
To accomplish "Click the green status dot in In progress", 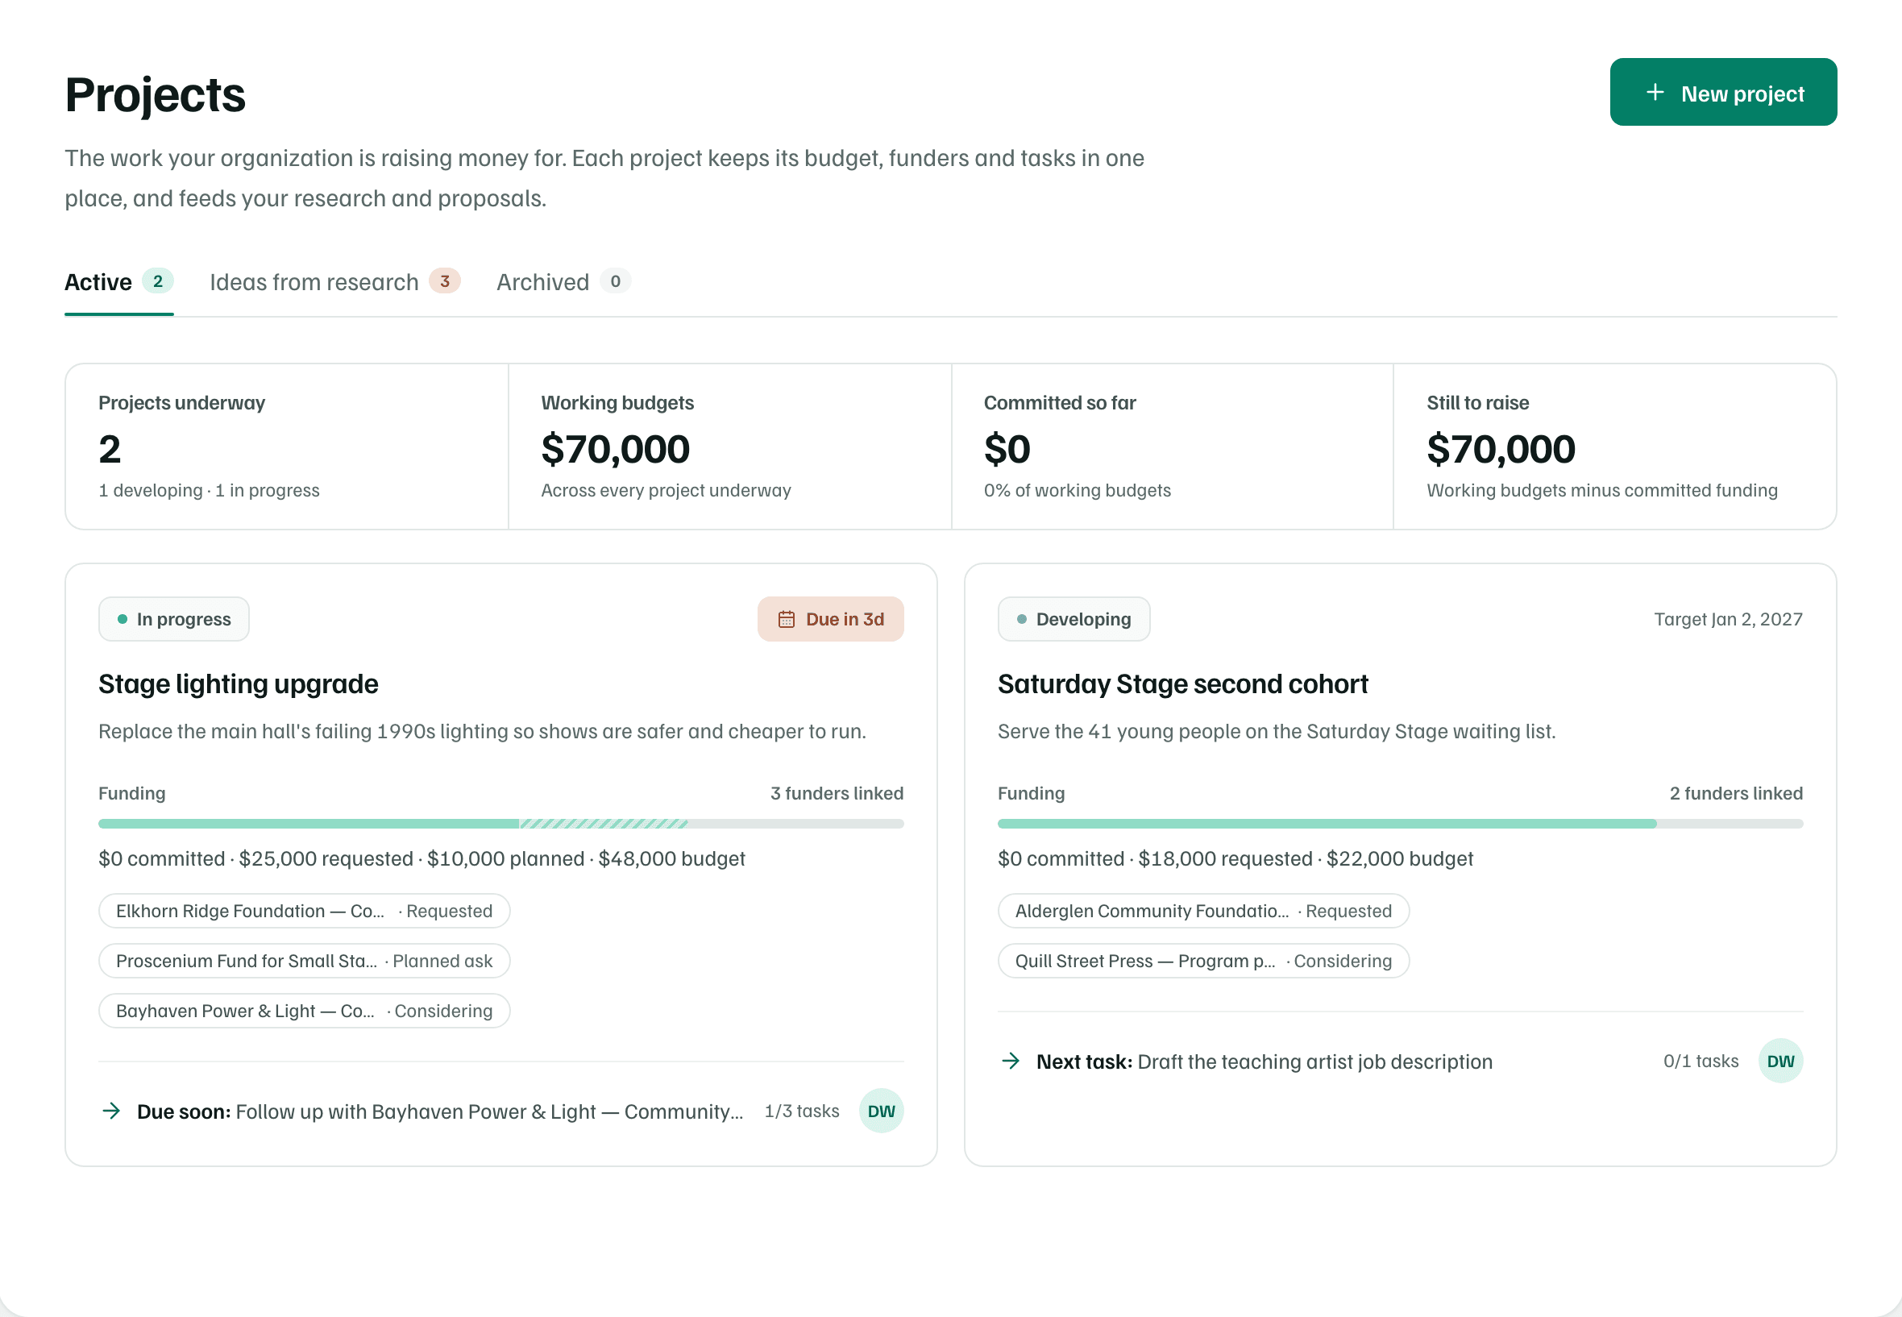I will coord(123,619).
